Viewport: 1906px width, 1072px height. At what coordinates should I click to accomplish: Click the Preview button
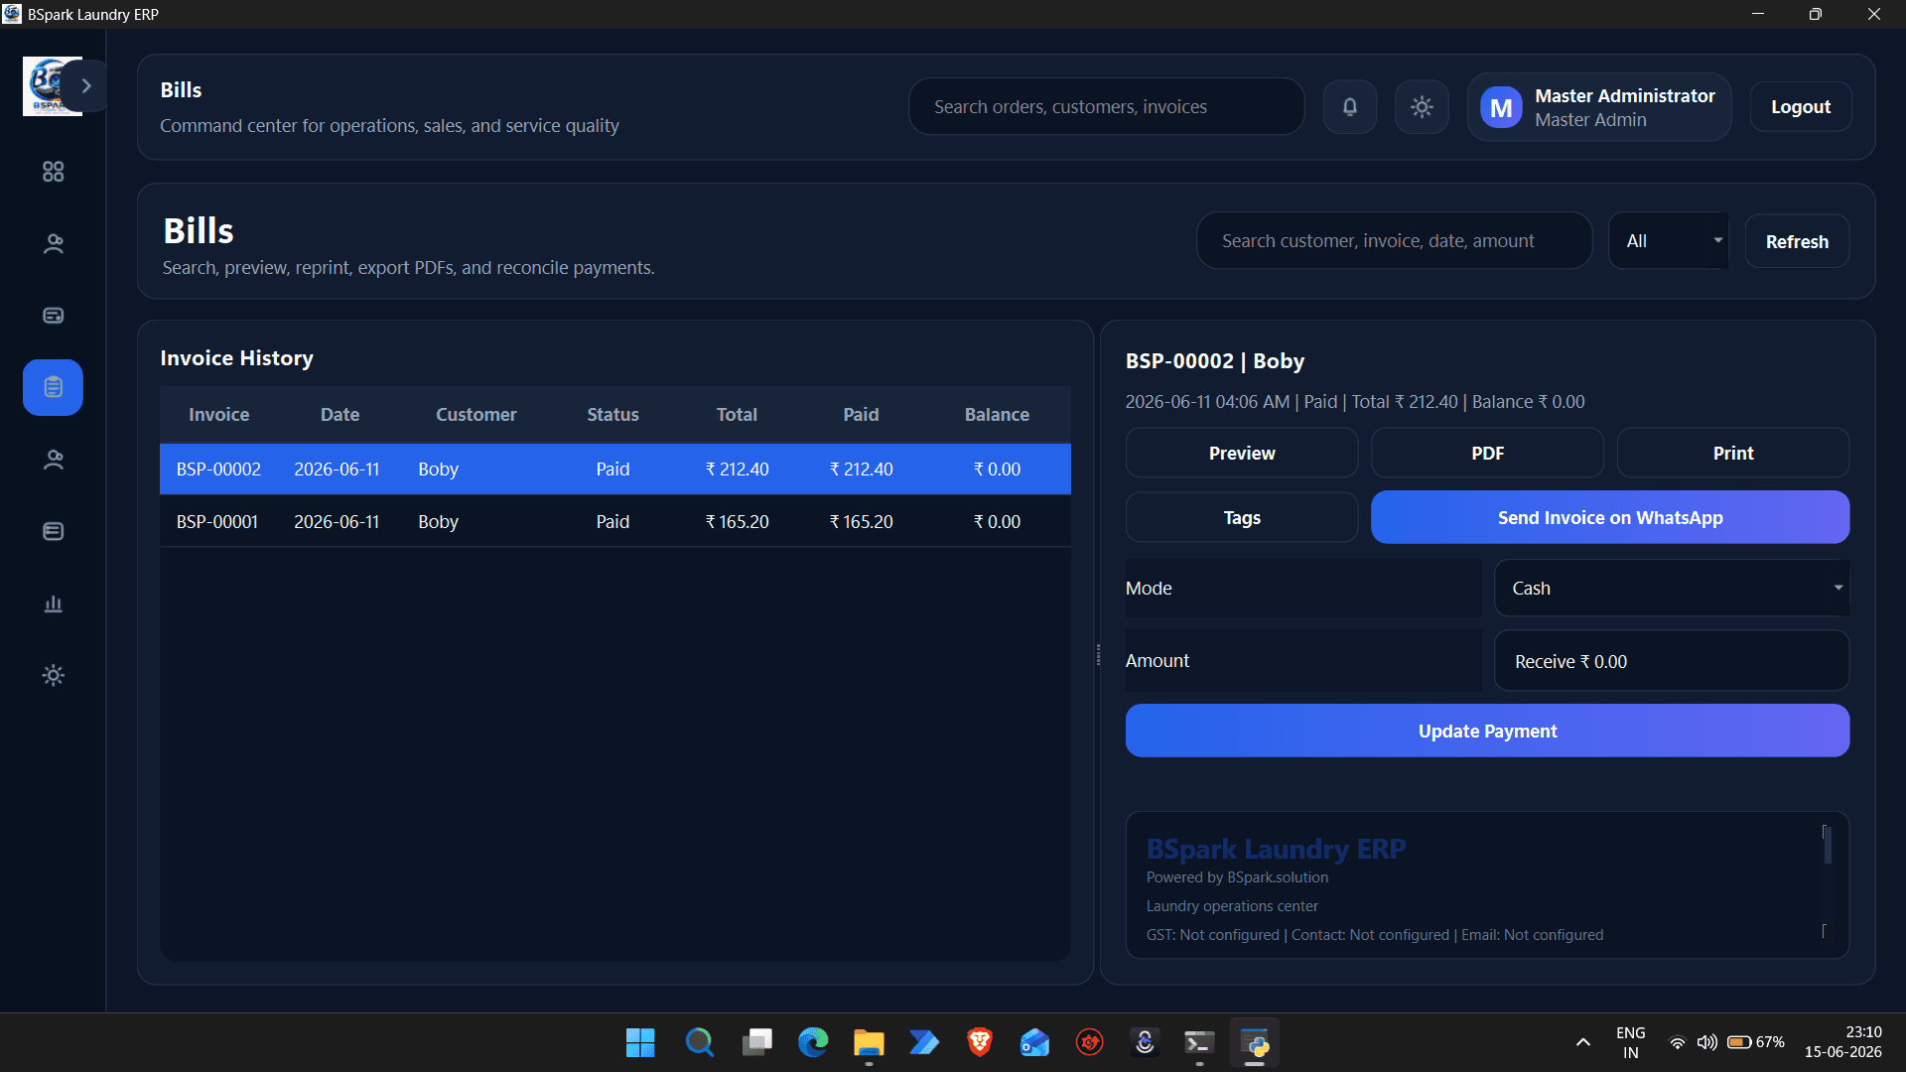(x=1242, y=453)
